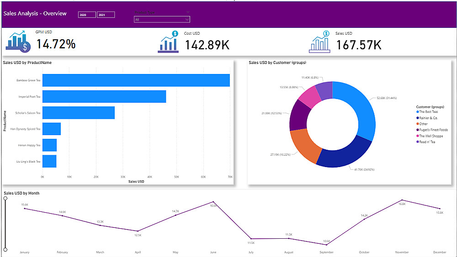The width and height of the screenshot is (457, 257).
Task: Click the 2021 end year input box
Action: click(x=106, y=15)
